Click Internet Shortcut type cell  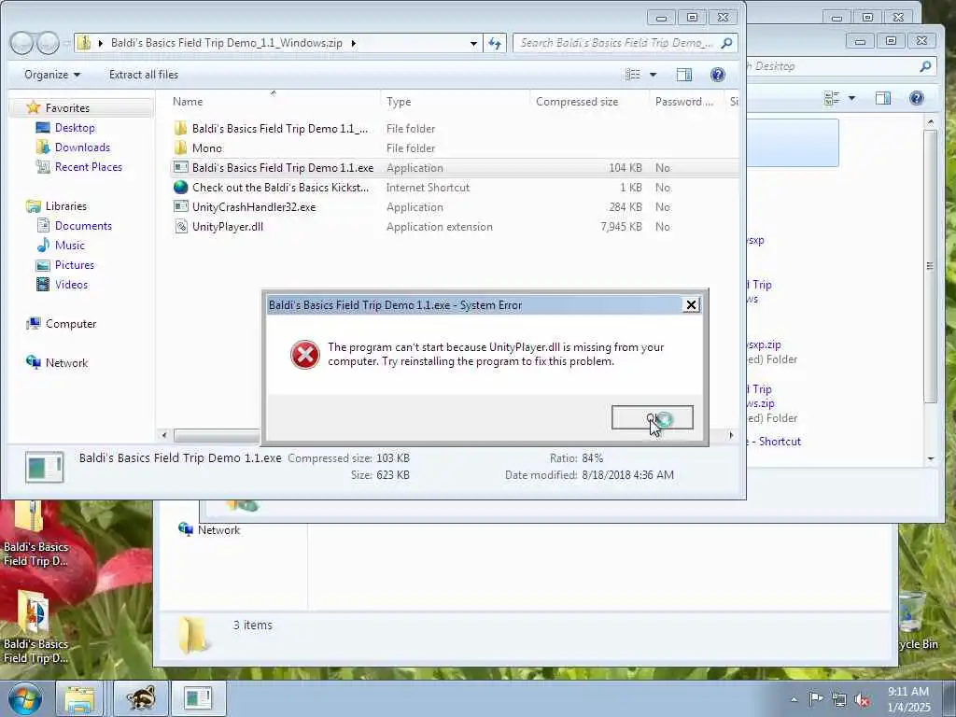pyautogui.click(x=428, y=187)
